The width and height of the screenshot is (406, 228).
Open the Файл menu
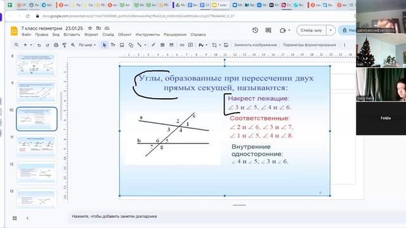tap(26, 34)
